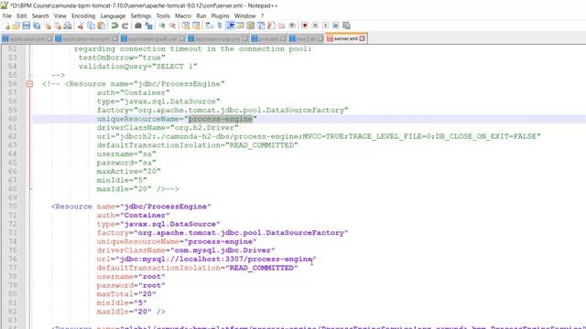Viewport: 586px width, 329px height.
Task: Open the File menu
Action: tap(6, 16)
